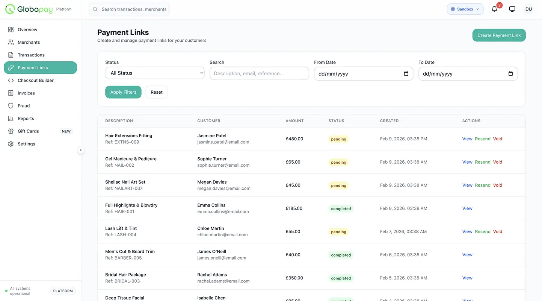
Task: Click the search magnifier icon
Action: click(x=95, y=9)
